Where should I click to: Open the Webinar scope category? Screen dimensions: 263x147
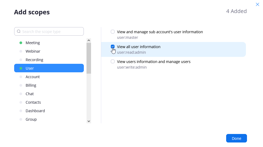tap(33, 51)
